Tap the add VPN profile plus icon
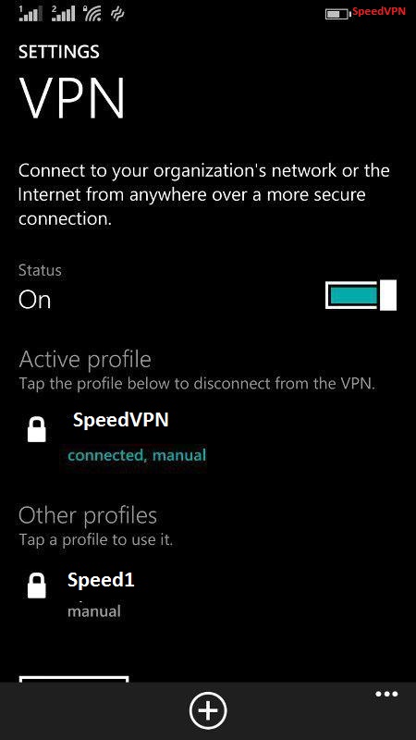416x740 pixels. (x=208, y=710)
